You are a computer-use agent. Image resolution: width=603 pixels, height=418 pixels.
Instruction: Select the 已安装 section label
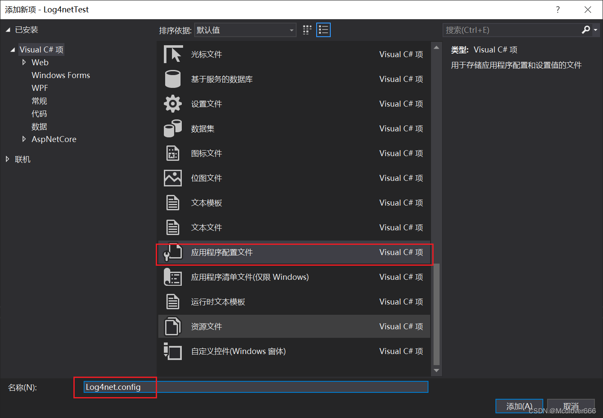26,30
